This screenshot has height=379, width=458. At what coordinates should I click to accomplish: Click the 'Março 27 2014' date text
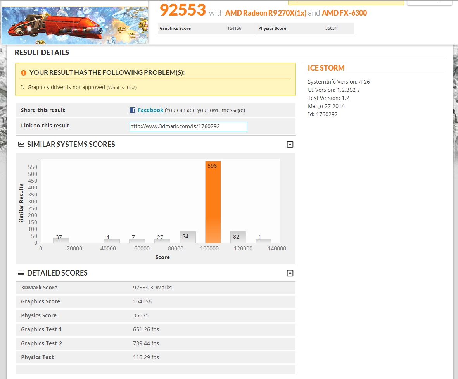326,106
